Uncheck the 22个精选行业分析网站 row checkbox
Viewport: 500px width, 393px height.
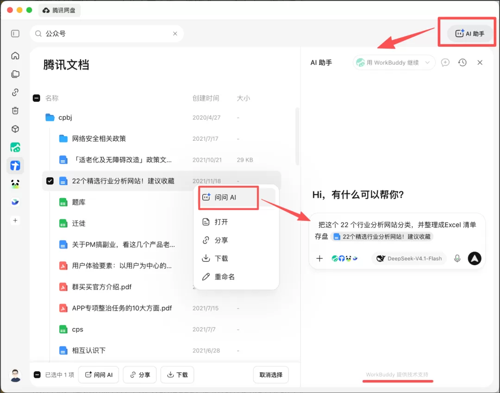[x=50, y=181]
